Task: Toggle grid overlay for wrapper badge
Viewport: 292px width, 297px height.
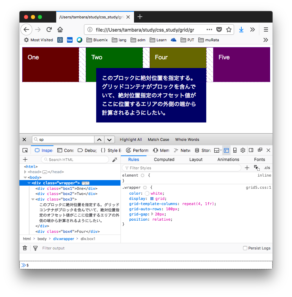Action: click(85, 183)
